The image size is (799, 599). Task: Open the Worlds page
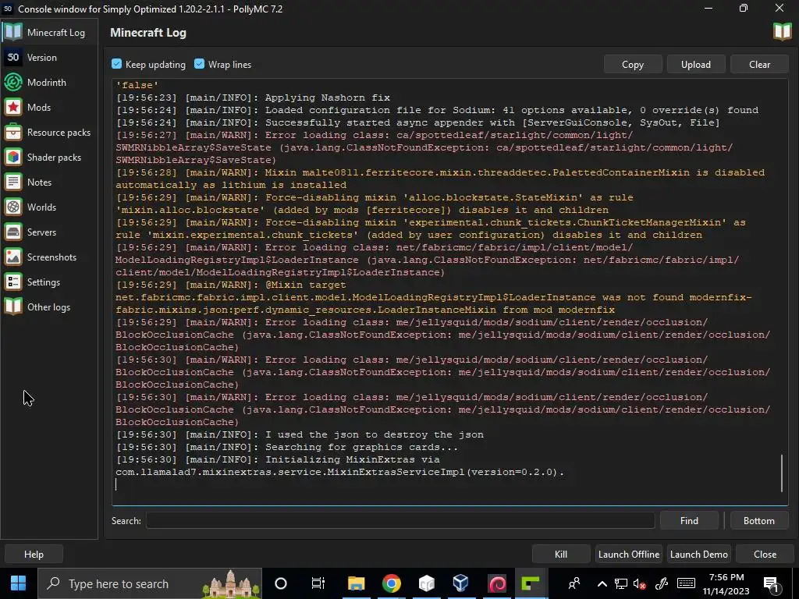point(49,207)
